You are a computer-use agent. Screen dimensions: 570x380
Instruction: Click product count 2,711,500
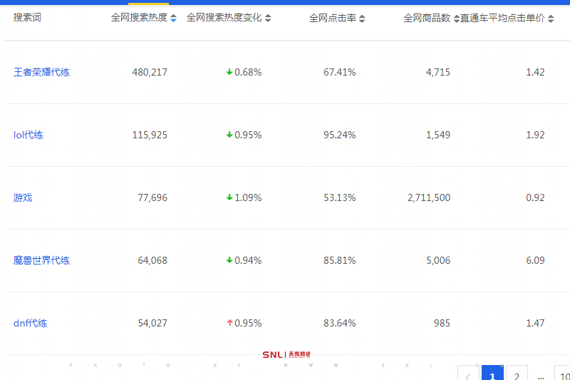click(429, 197)
